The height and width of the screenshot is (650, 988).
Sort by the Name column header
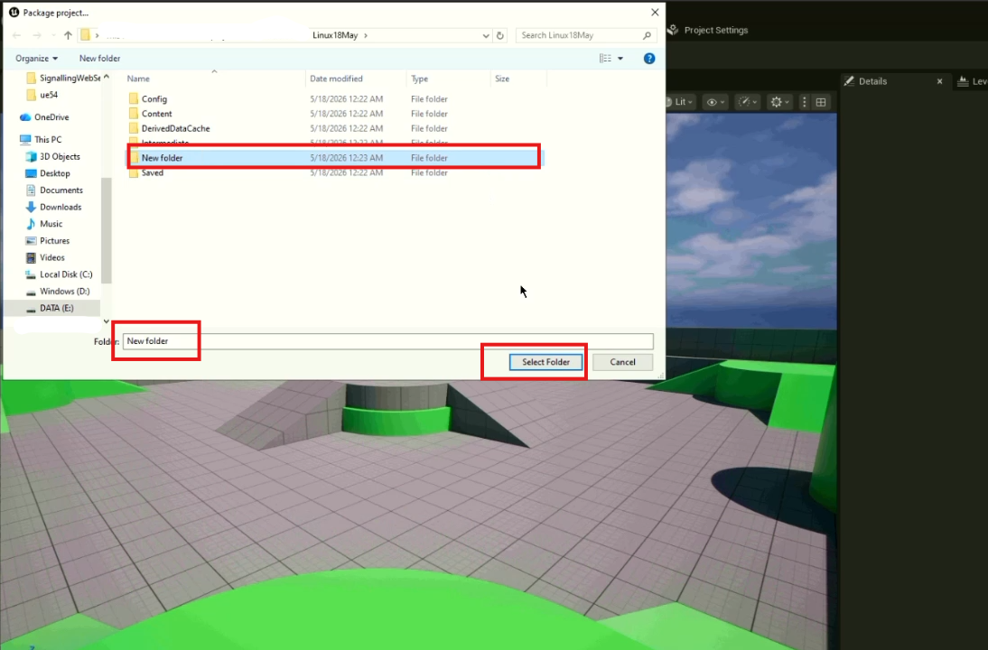point(214,79)
